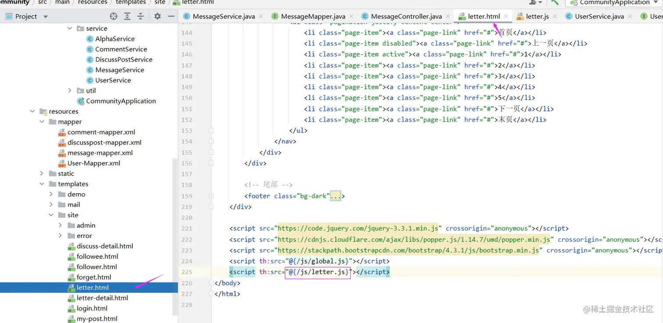Collapse the templates folder
663x323 pixels.
tap(42, 184)
